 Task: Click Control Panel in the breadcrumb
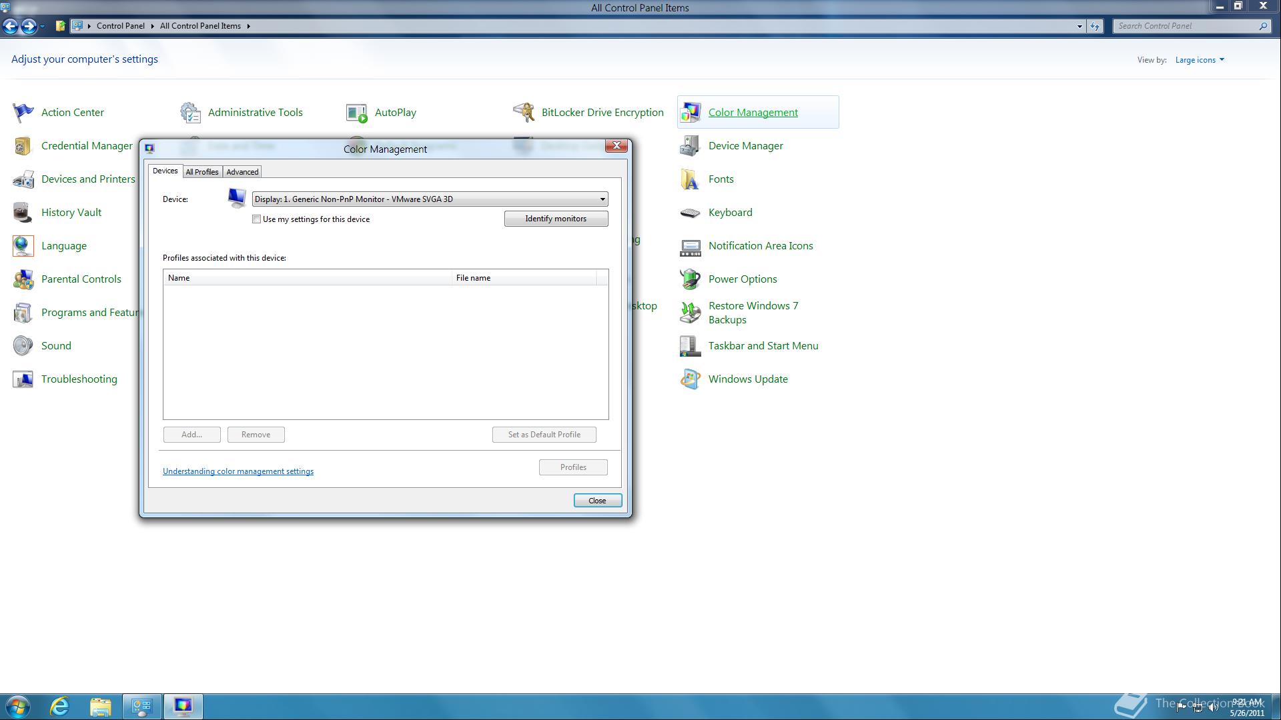[x=120, y=26]
